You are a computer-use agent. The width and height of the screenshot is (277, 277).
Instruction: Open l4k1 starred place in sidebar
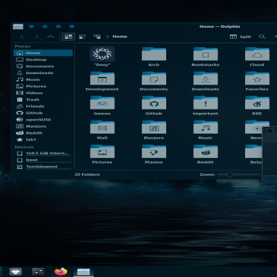point(43,140)
